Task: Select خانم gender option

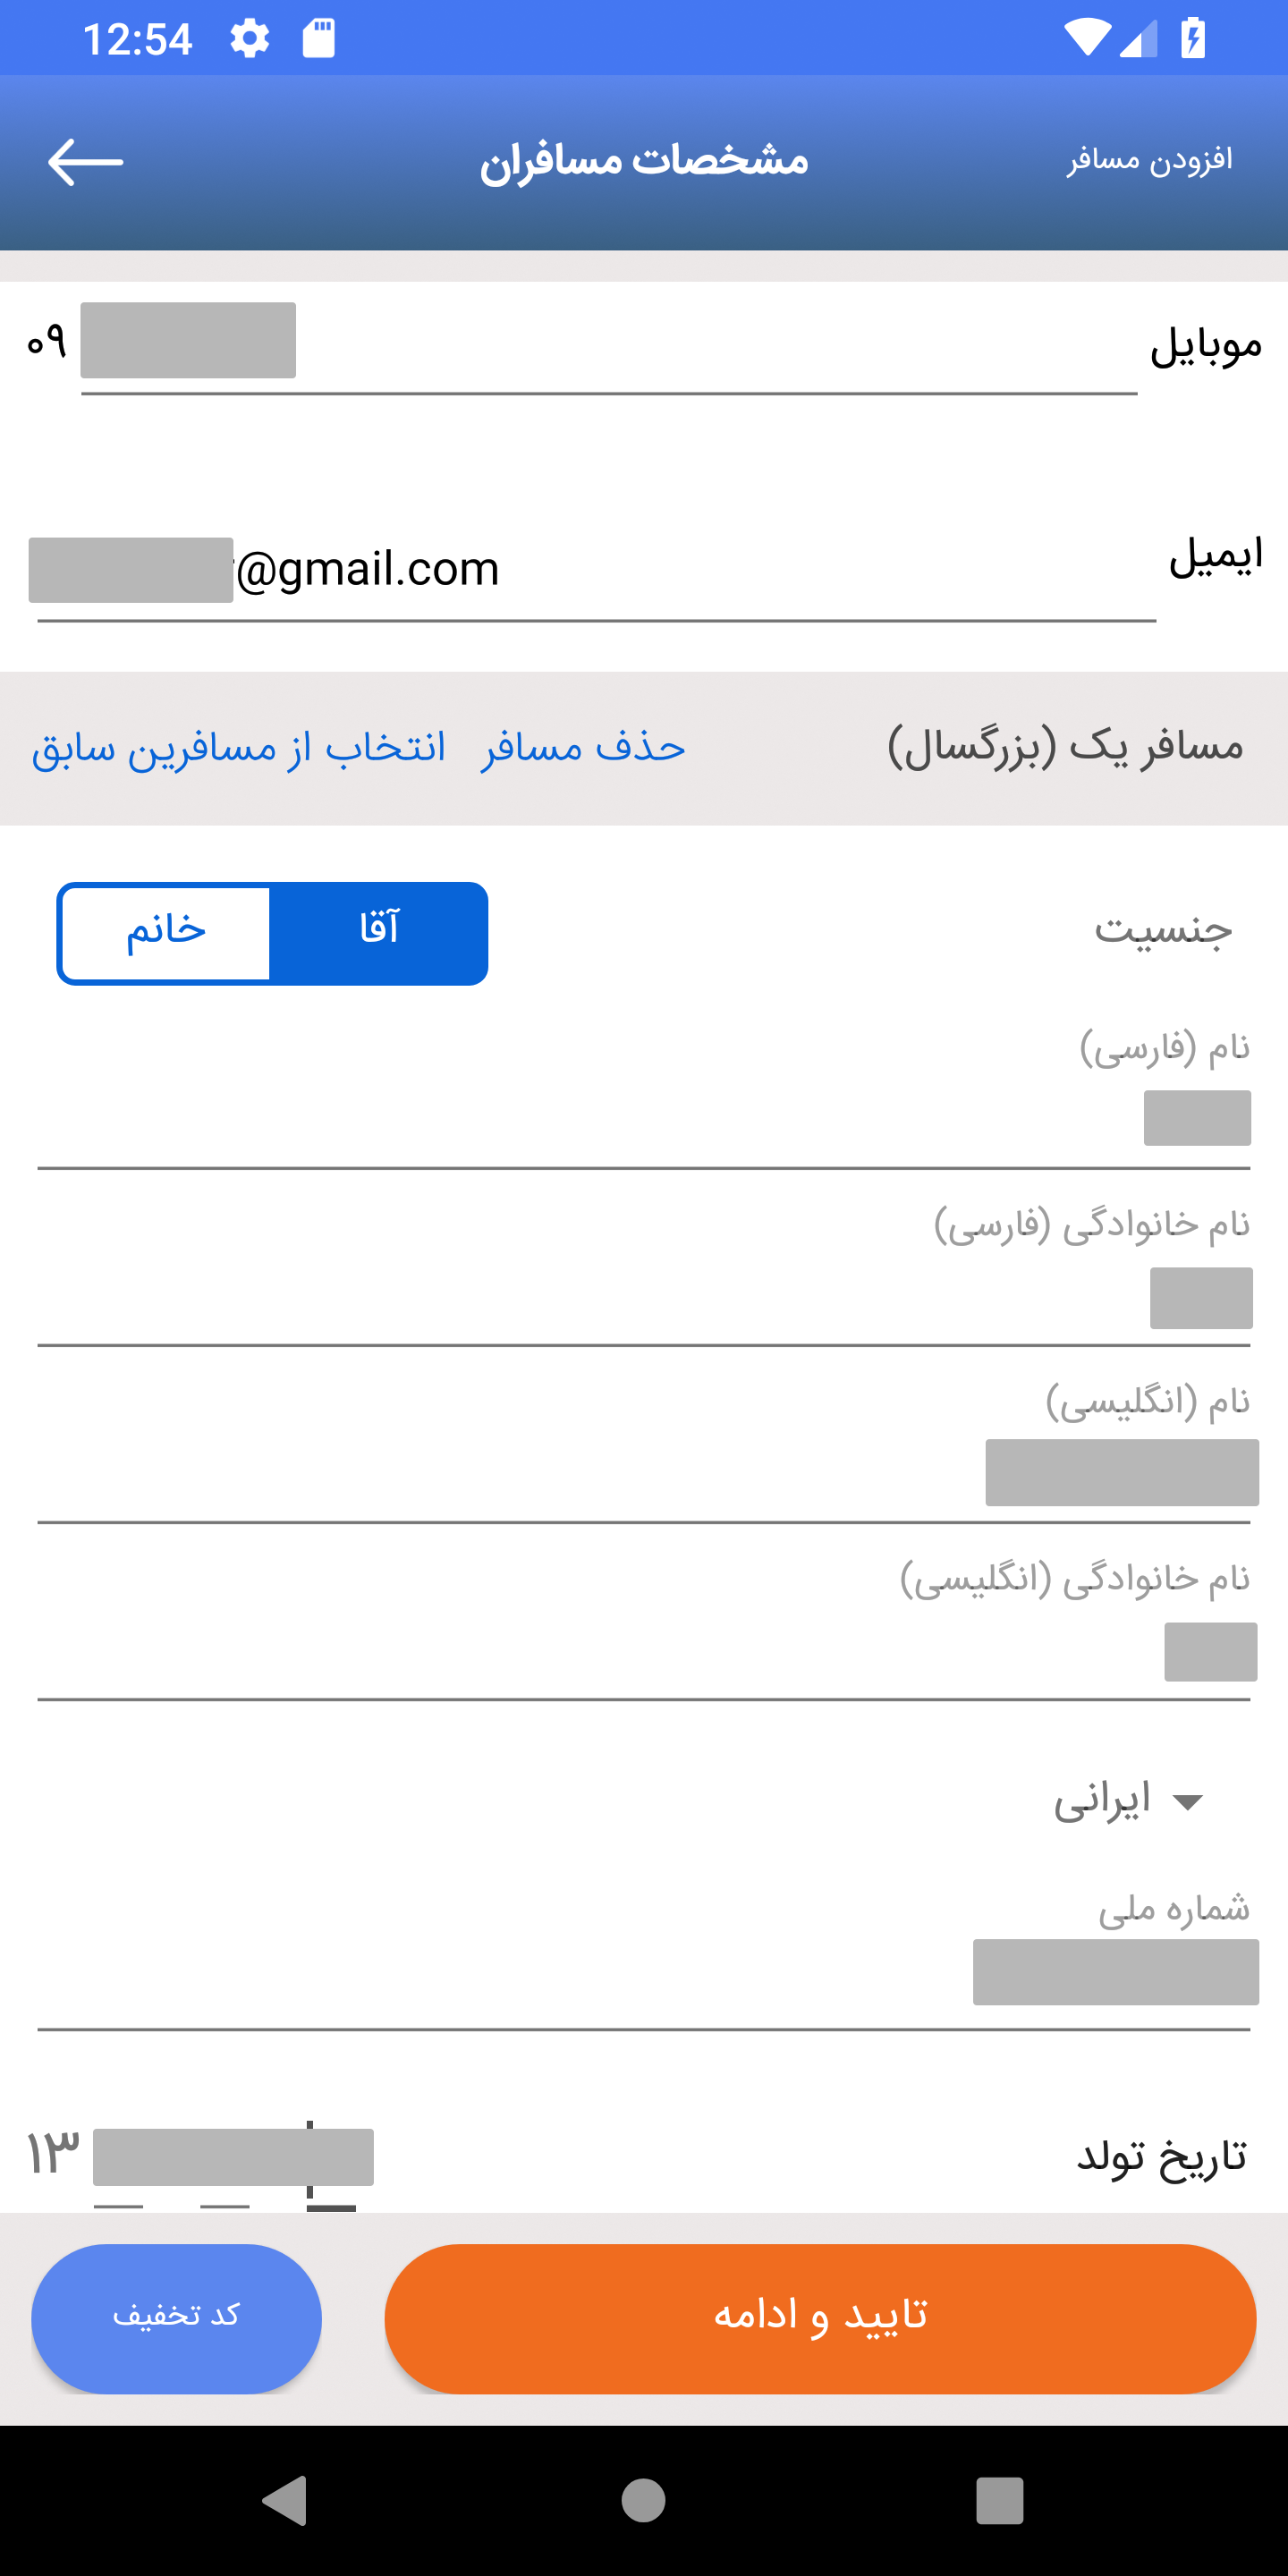Action: (166, 933)
